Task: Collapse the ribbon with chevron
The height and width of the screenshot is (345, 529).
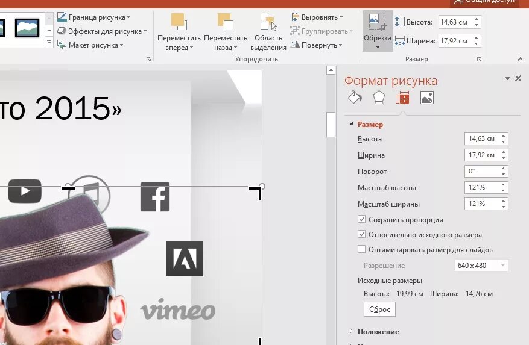Action: [520, 59]
